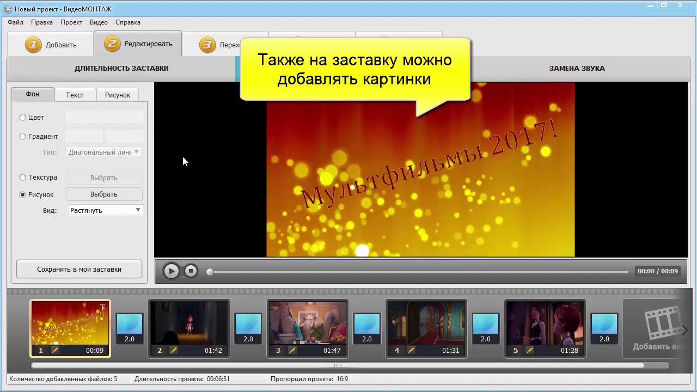Go to step 1 Добавить tab

(51, 45)
